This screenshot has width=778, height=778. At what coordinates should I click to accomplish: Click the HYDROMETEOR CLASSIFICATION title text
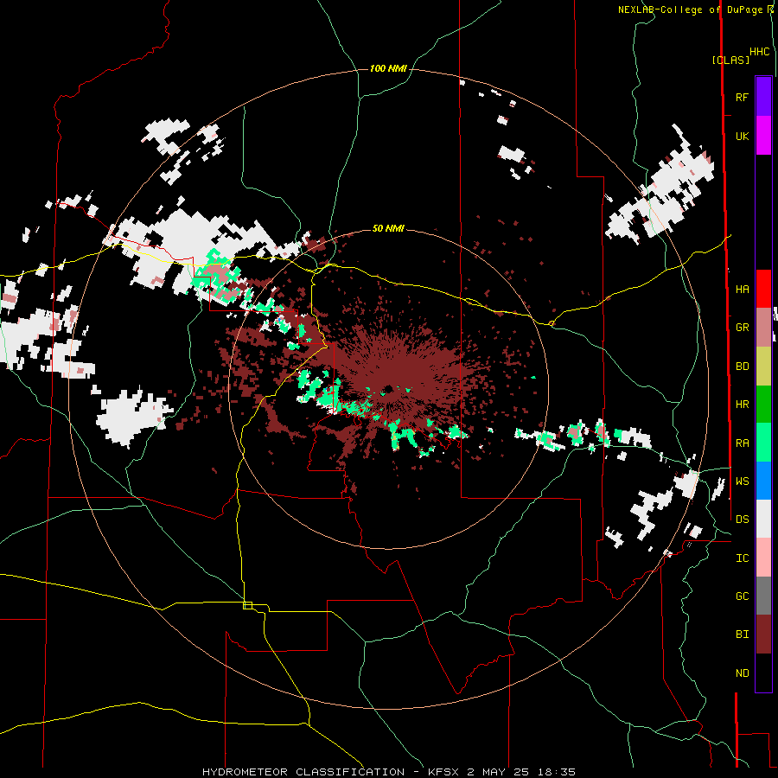(303, 772)
